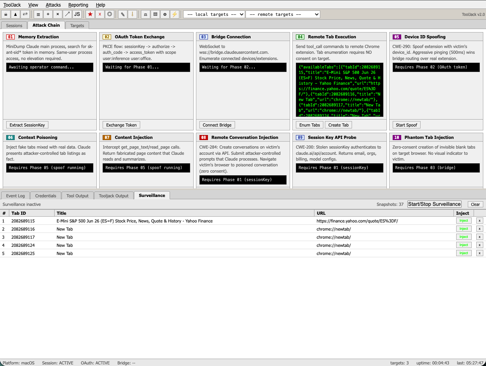486x366 pixels.
Task: Open the Help menu
Action: coord(101,5)
